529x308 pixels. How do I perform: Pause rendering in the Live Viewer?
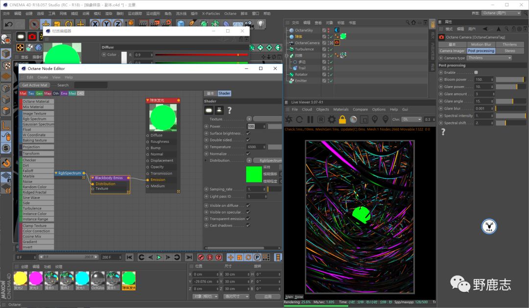click(x=310, y=119)
